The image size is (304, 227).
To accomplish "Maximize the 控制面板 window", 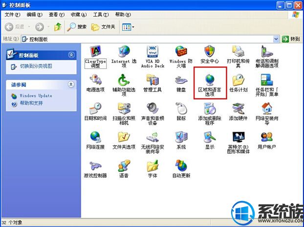I will coord(289,5).
